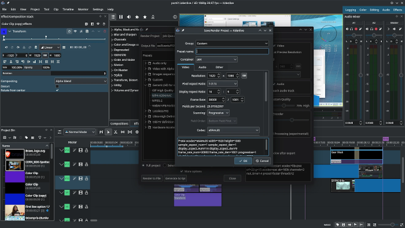The image size is (405, 228).
Task: Toggle the stack enable eye icon for Color Clip effects
Action: tap(98, 24)
